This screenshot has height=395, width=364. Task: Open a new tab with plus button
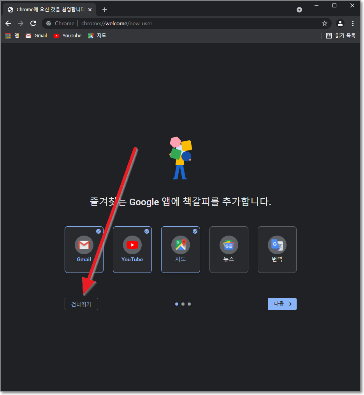105,10
